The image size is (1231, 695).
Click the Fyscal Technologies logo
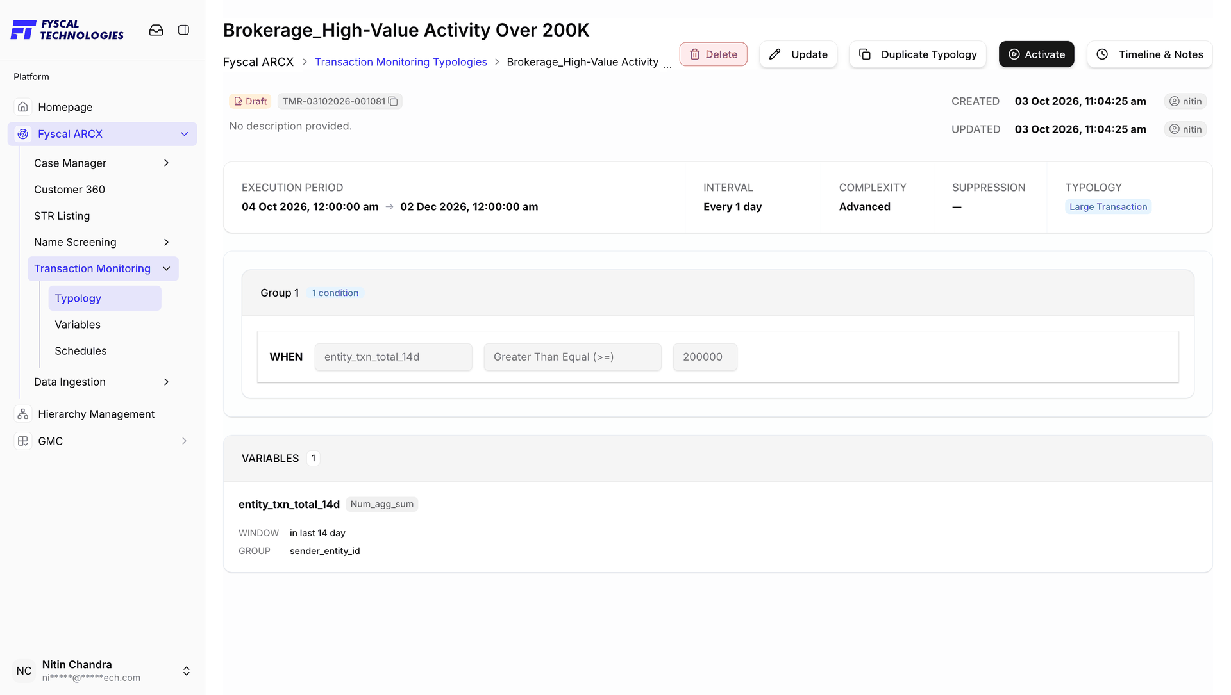point(67,30)
